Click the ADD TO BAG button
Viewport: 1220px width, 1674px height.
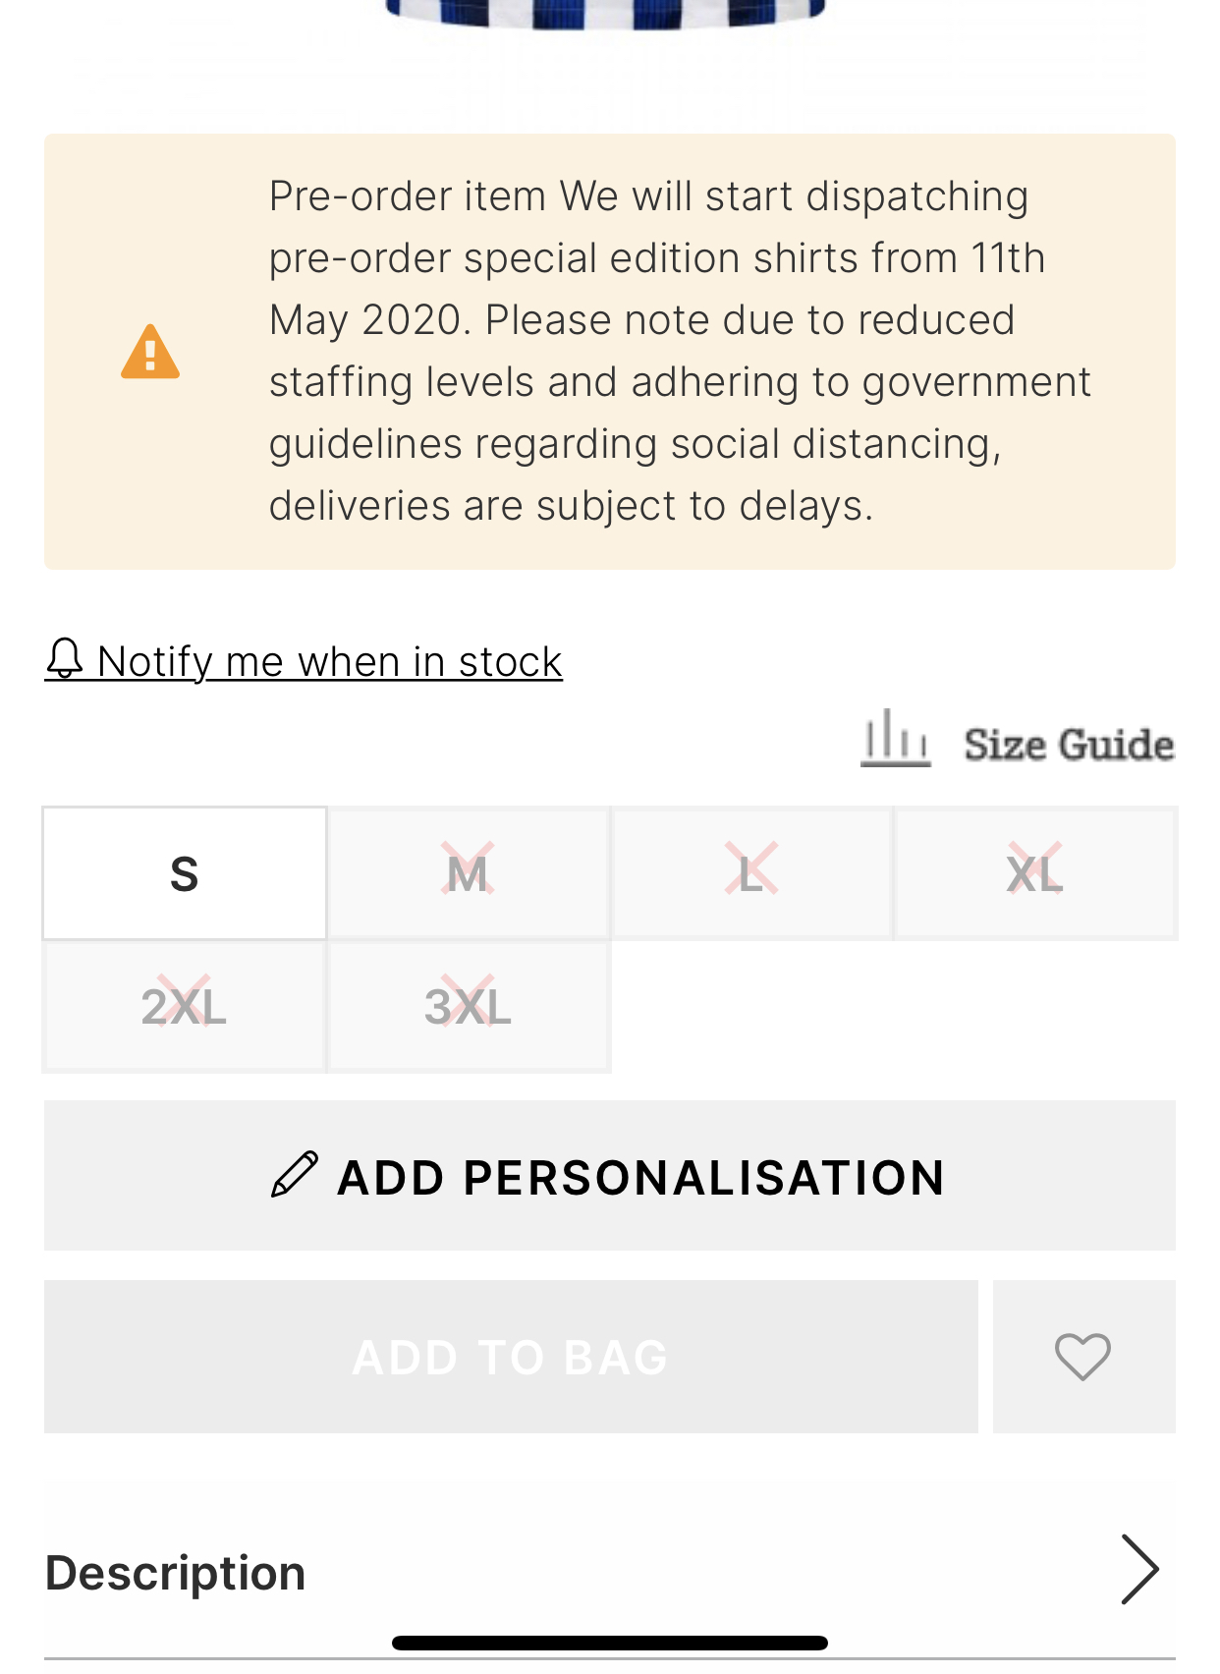tap(511, 1357)
